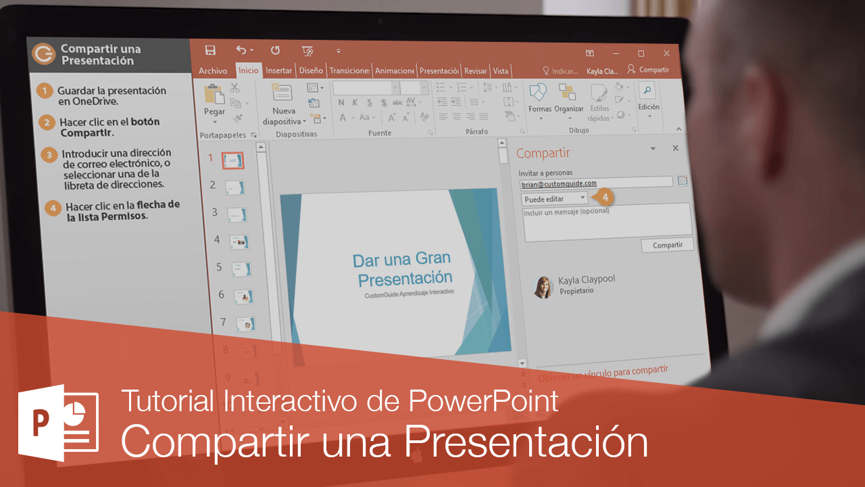Click the Invitar a personas email field
Viewport: 865px width, 487px height.
click(x=597, y=183)
